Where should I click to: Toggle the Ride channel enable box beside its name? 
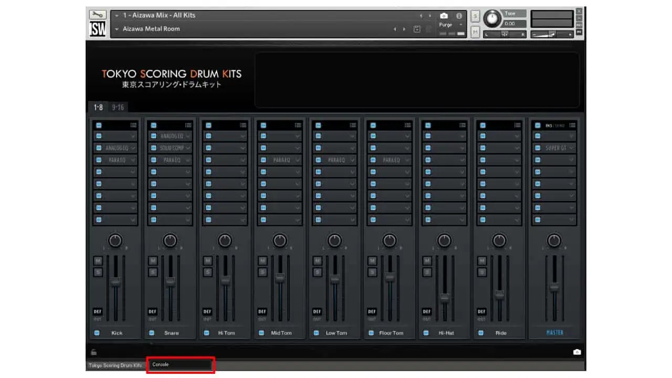point(481,332)
